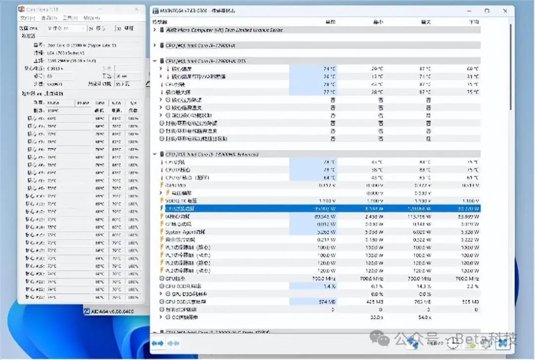
Task: Click the AIDA64 window icon behind Core Temp
Action: [x=87, y=311]
